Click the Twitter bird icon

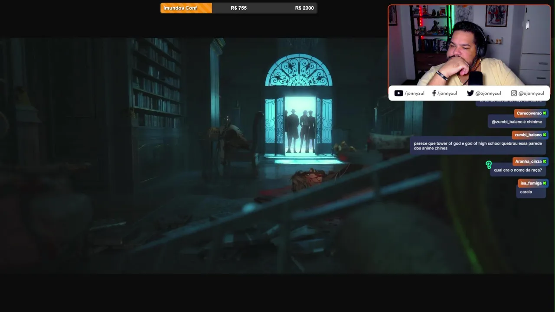[470, 93]
